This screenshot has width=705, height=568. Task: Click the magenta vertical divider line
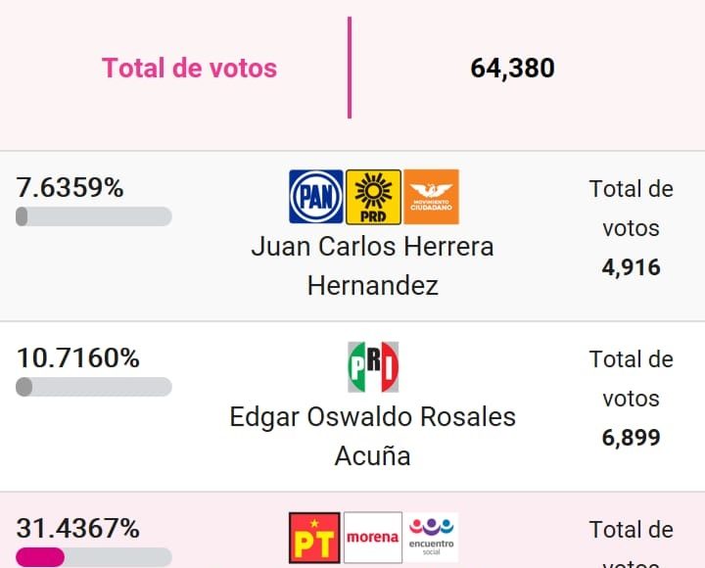349,68
